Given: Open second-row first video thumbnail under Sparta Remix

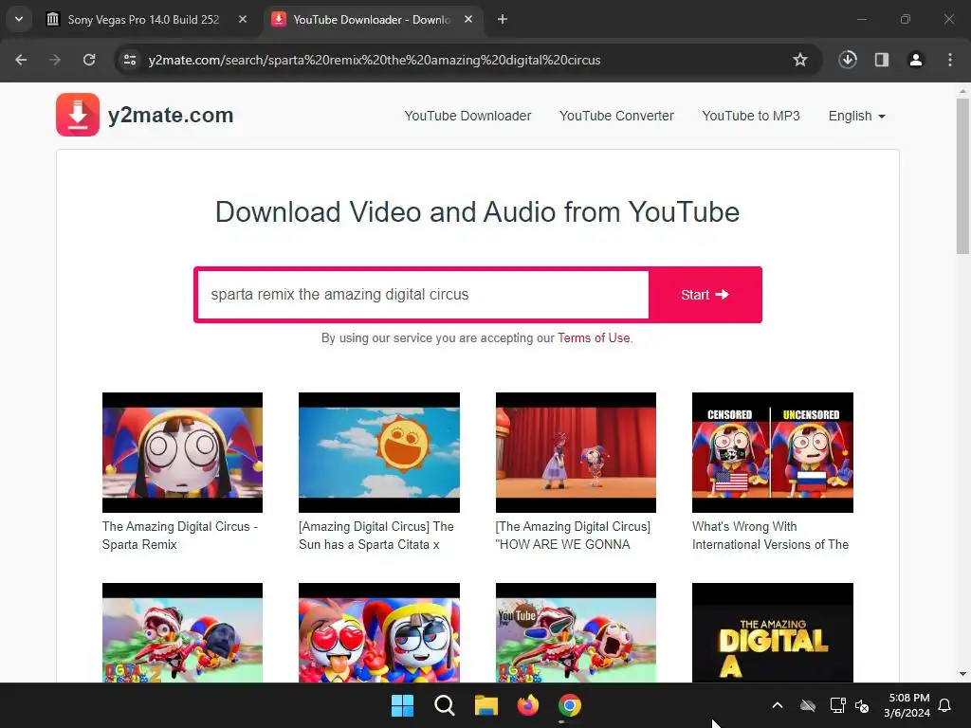Looking at the screenshot, I should coord(182,632).
